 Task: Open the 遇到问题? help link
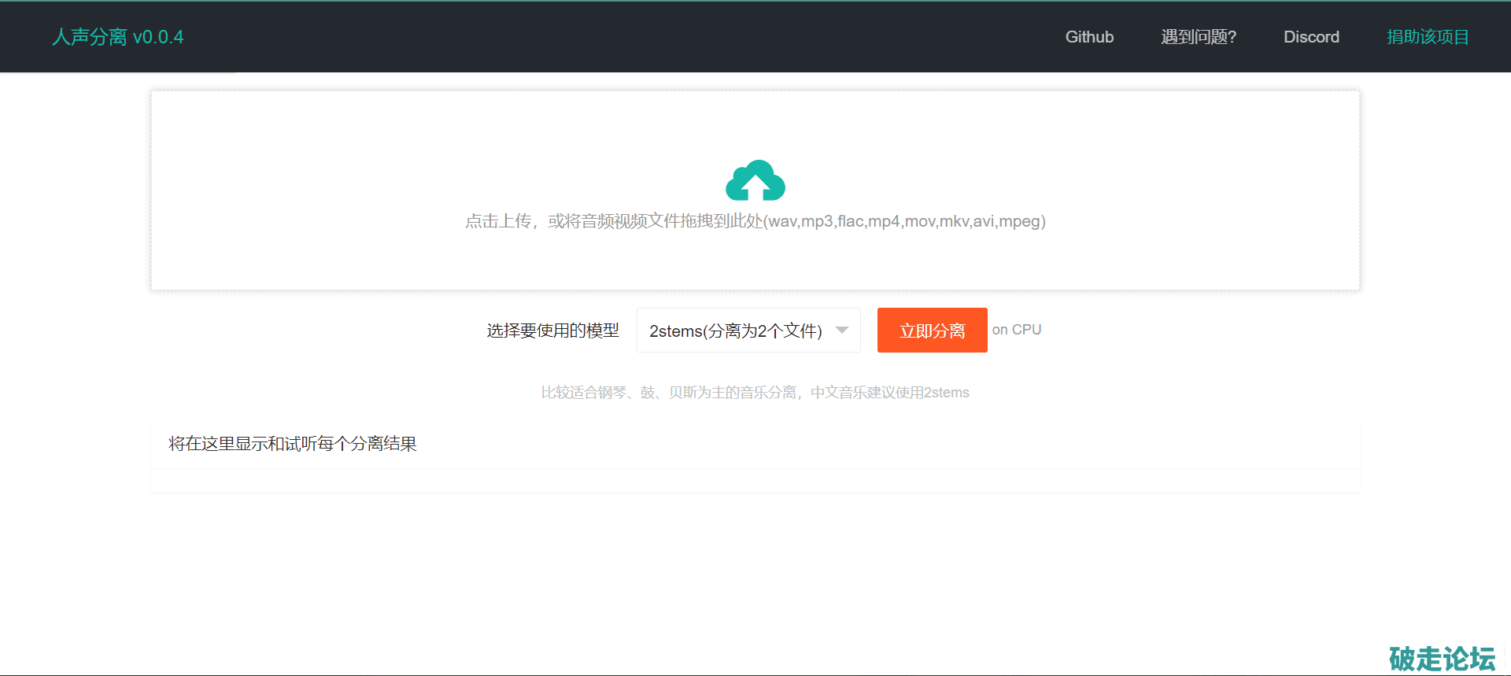pyautogui.click(x=1198, y=37)
